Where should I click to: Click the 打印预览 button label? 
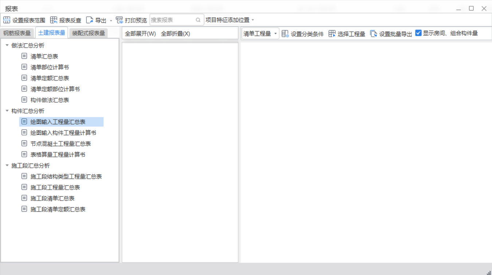pyautogui.click(x=136, y=20)
